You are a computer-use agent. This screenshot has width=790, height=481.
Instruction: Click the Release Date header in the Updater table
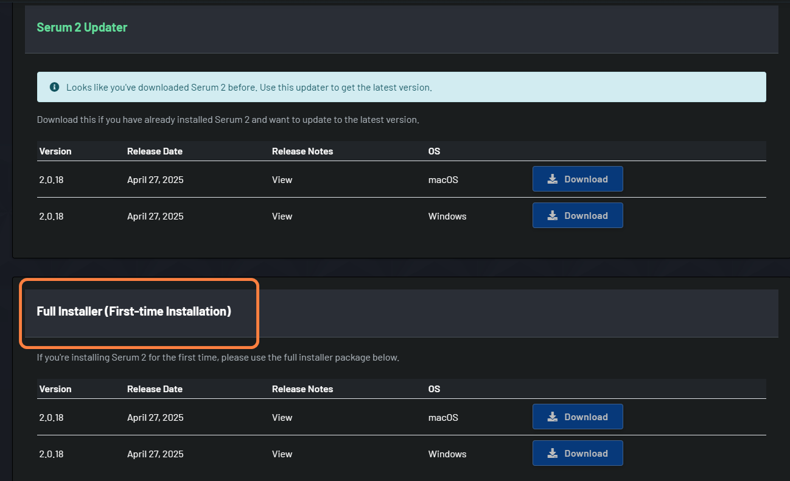pos(155,151)
